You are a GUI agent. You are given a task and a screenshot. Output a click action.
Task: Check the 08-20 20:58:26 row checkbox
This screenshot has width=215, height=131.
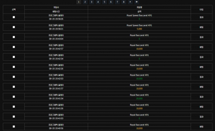pos(14,17)
